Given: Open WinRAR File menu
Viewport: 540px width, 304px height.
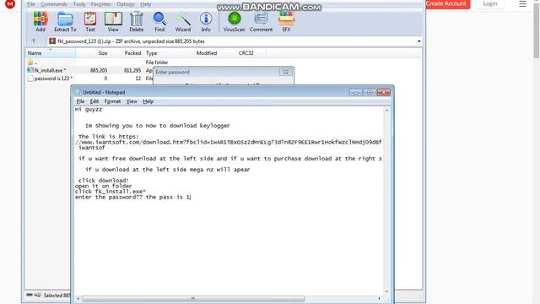Looking at the screenshot, I should 31,4.
